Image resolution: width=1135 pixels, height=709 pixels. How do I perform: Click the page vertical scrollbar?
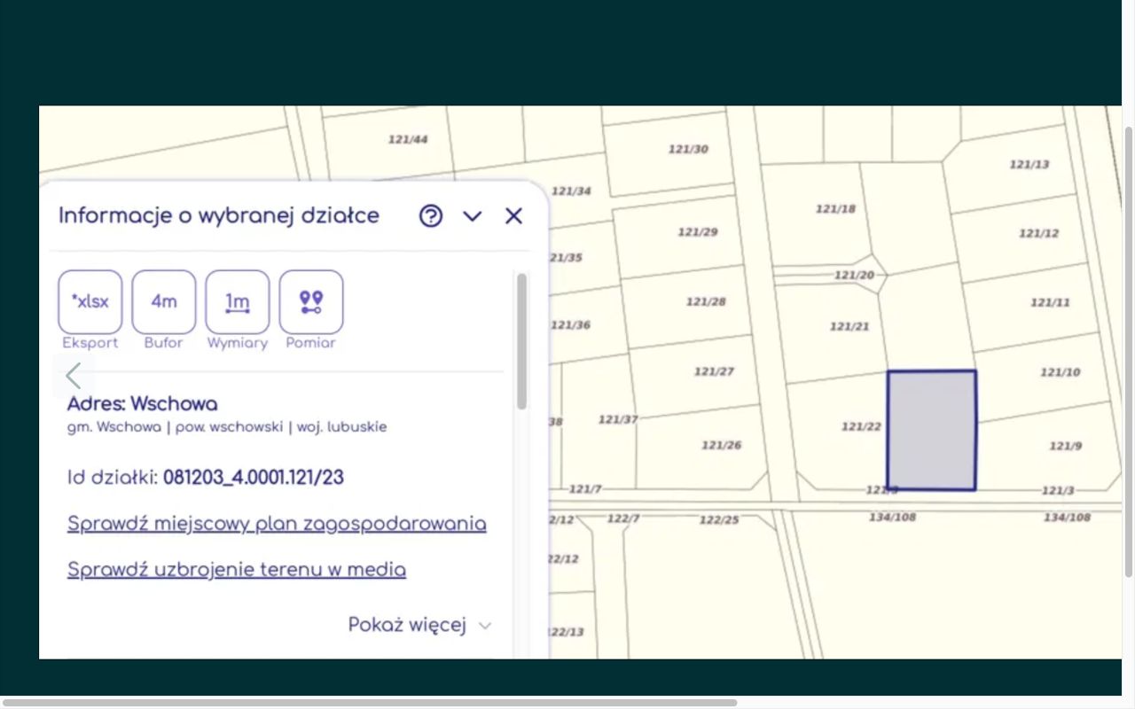pyautogui.click(x=1129, y=351)
